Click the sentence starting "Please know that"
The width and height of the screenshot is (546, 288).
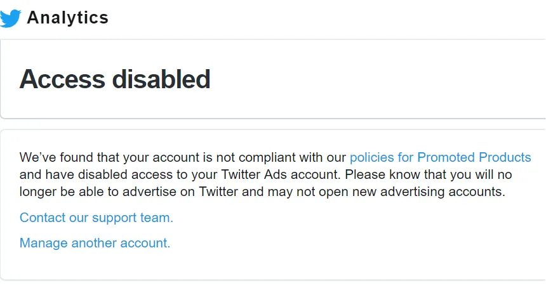coord(429,174)
